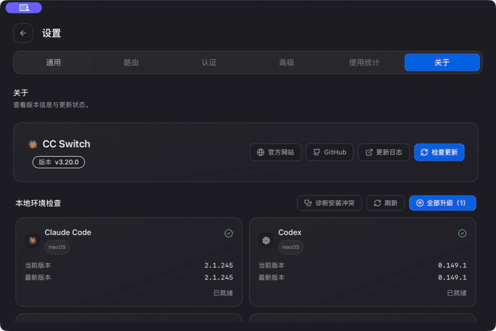Click Claude Code 最新版本 value 2.1.245
496x331 pixels.
pos(219,277)
